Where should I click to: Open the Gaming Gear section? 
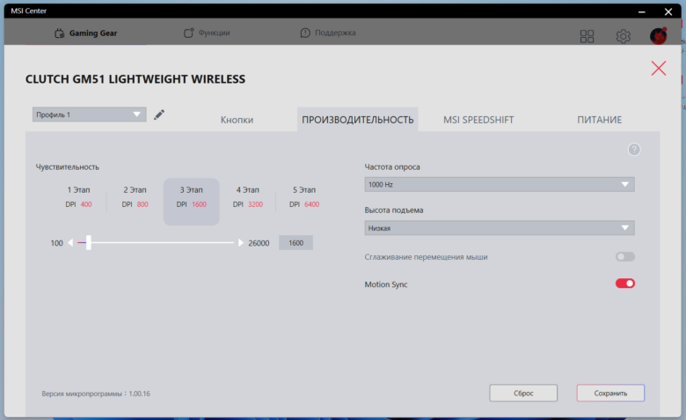(86, 33)
